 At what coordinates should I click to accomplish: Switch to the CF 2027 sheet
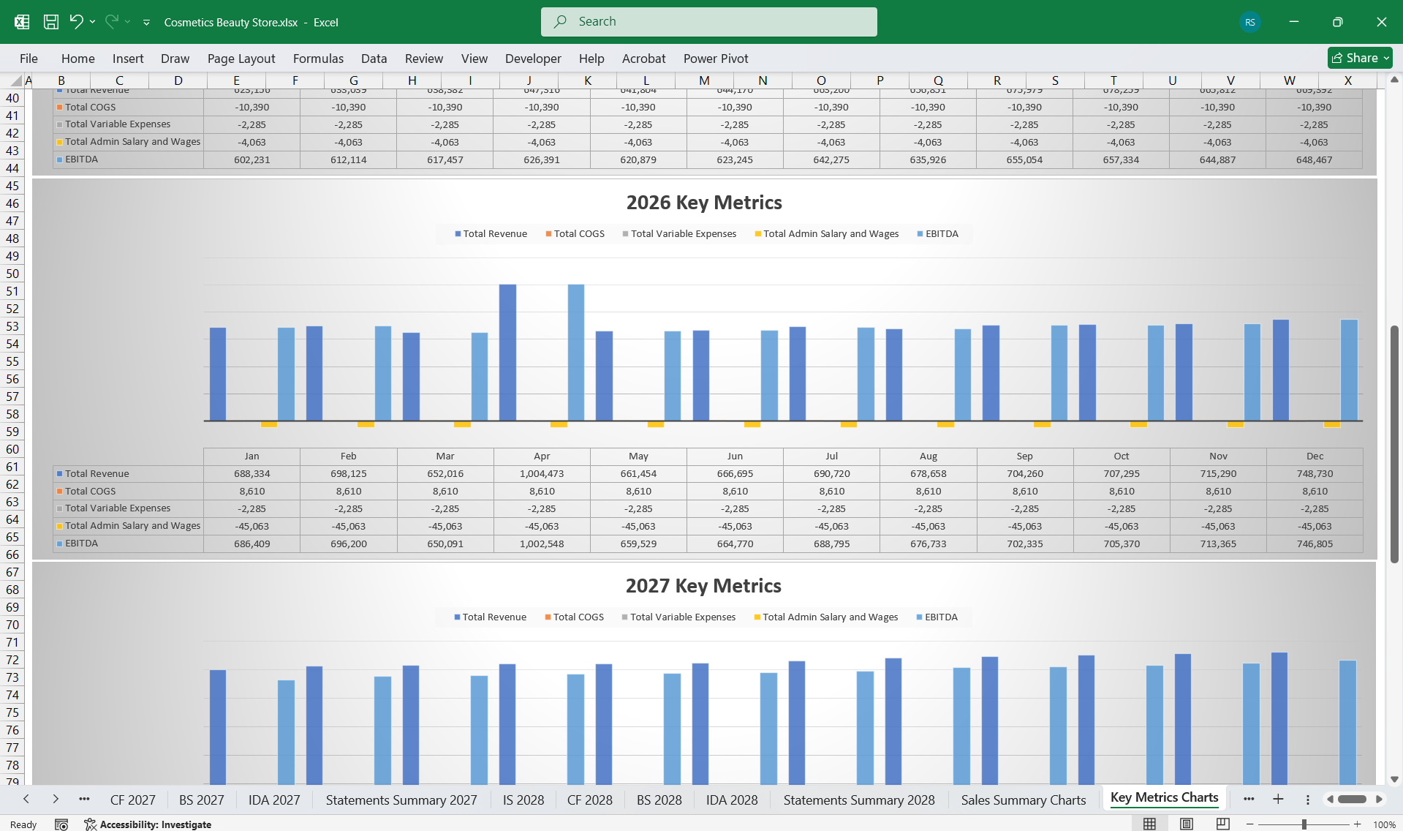132,800
